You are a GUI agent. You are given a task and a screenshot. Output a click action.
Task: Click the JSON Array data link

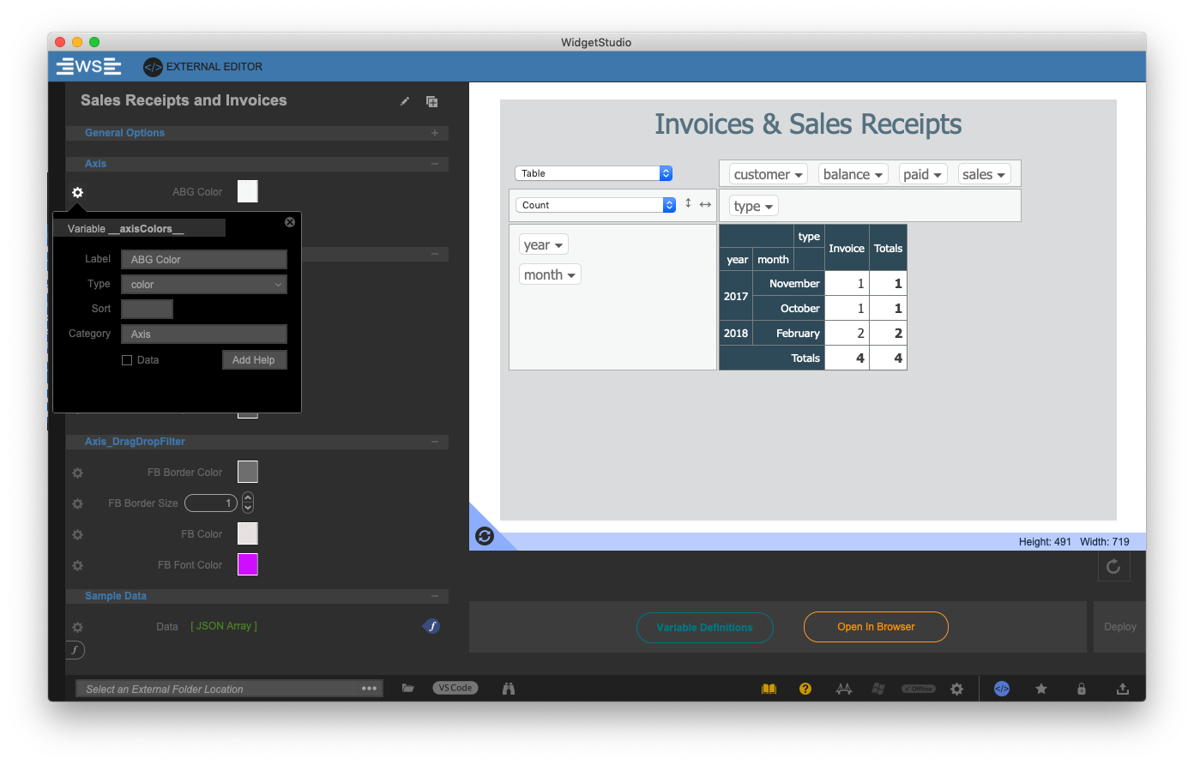click(224, 626)
